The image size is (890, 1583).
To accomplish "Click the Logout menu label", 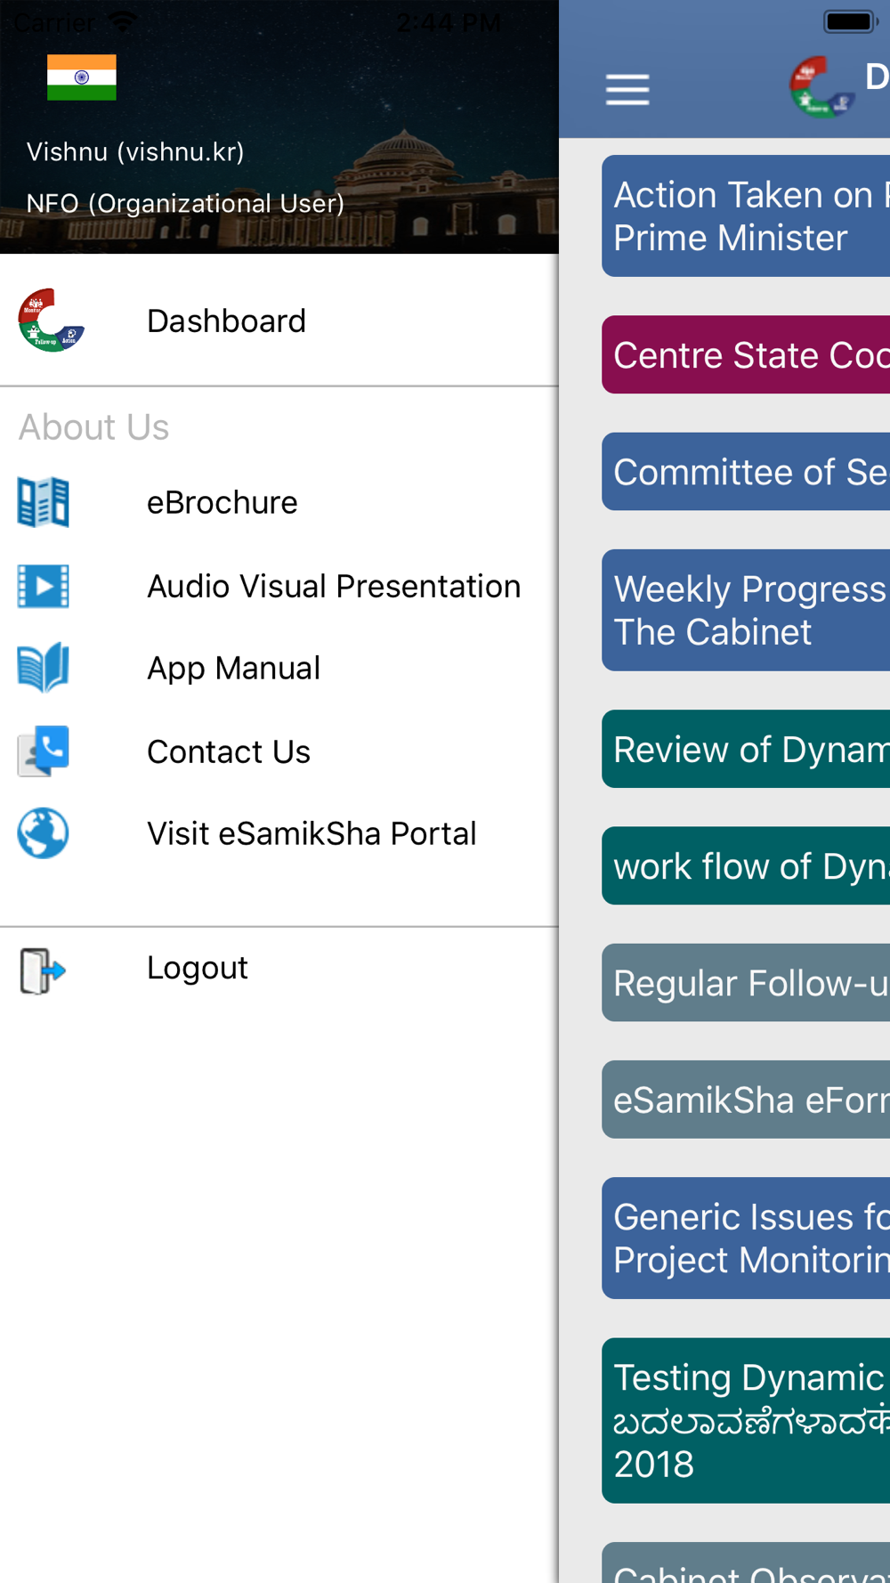I will point(198,968).
